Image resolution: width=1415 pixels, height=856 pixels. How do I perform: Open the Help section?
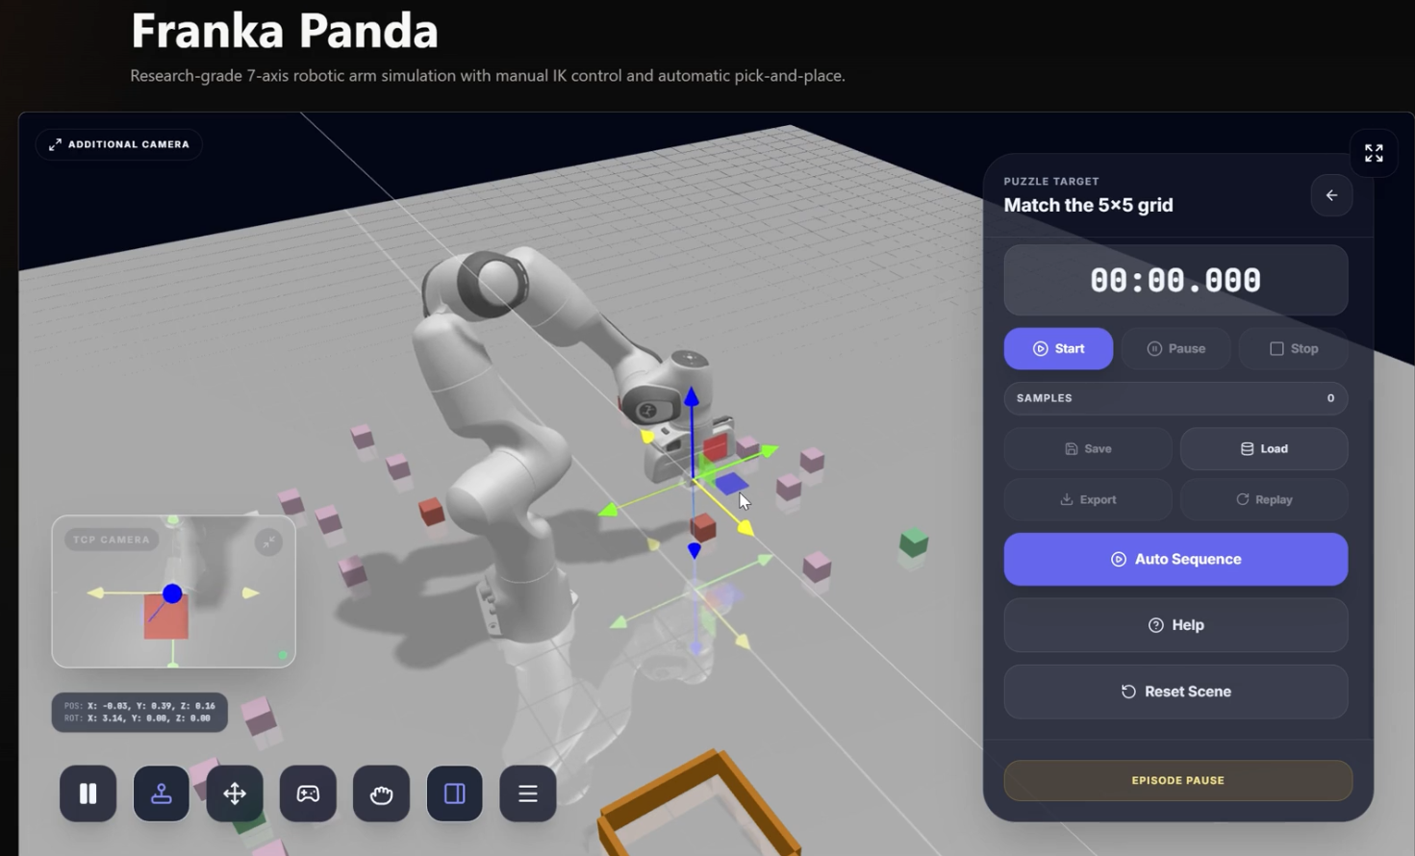pyautogui.click(x=1175, y=625)
